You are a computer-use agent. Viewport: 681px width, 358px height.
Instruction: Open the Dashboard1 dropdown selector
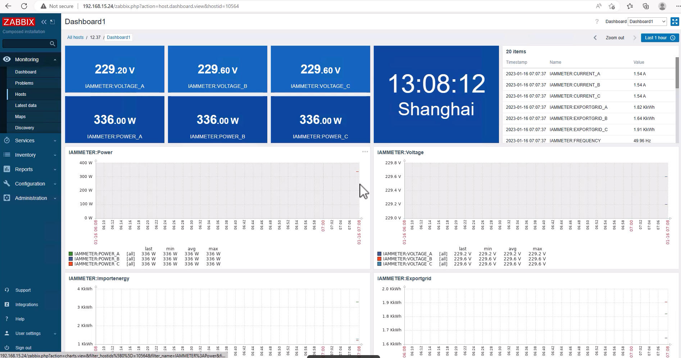point(647,22)
